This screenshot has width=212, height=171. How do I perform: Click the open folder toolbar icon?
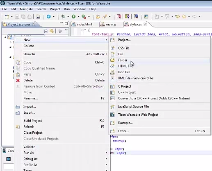coord(98,17)
